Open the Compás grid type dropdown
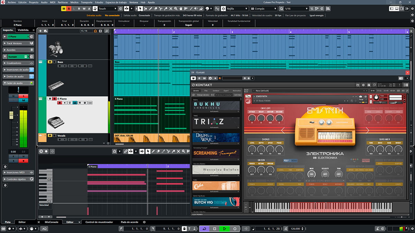 click(x=264, y=8)
